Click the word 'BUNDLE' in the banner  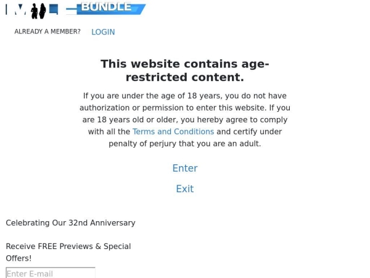coord(106,7)
